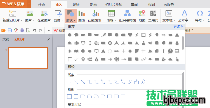Open the 视图 tab

[x=152, y=4]
